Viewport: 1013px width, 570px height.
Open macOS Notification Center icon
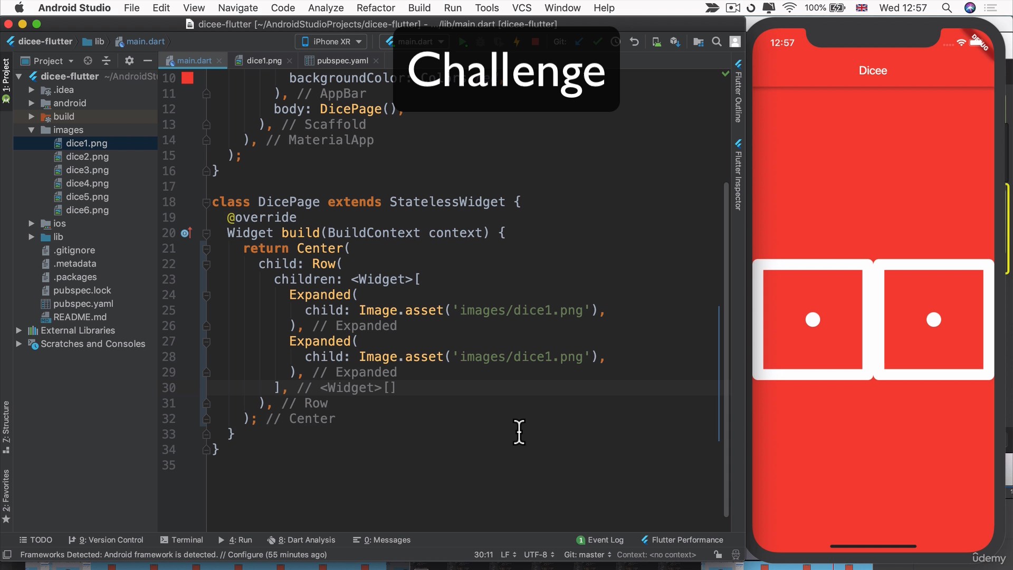(x=991, y=8)
